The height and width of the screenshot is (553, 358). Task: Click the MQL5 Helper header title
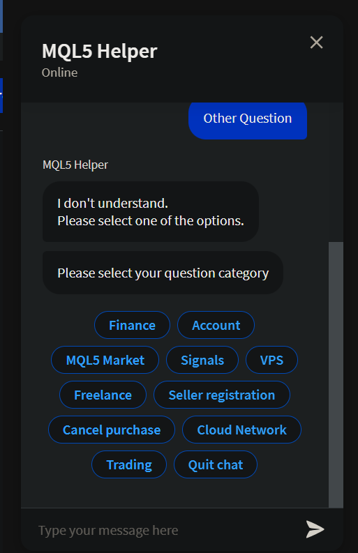[100, 51]
